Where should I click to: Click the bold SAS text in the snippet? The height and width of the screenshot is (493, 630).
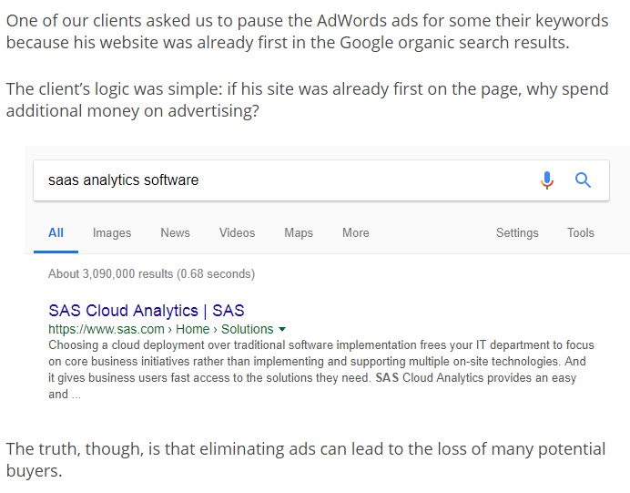(387, 378)
